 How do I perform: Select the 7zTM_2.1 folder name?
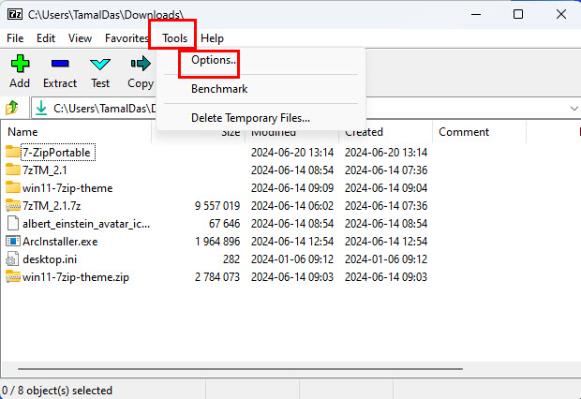[45, 170]
